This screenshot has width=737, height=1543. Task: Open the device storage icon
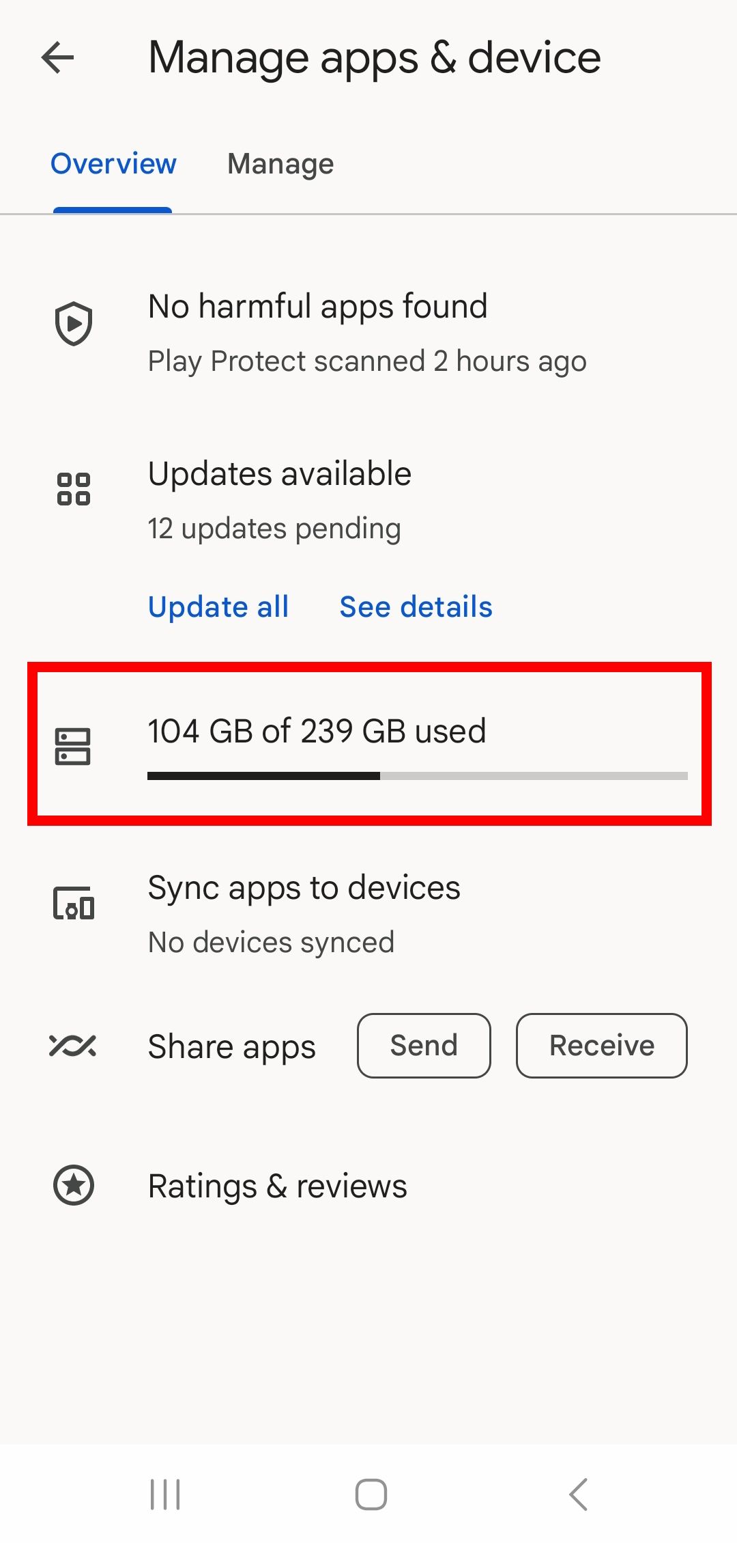tap(73, 746)
